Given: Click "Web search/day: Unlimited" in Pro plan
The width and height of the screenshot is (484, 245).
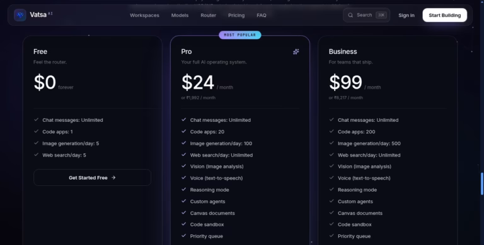Looking at the screenshot, I should click(x=221, y=155).
